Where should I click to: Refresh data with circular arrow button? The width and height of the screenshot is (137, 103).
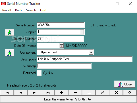pos(130,93)
